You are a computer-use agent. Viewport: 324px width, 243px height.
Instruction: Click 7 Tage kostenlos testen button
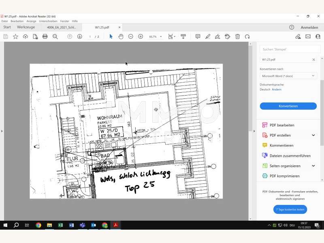pyautogui.click(x=290, y=209)
